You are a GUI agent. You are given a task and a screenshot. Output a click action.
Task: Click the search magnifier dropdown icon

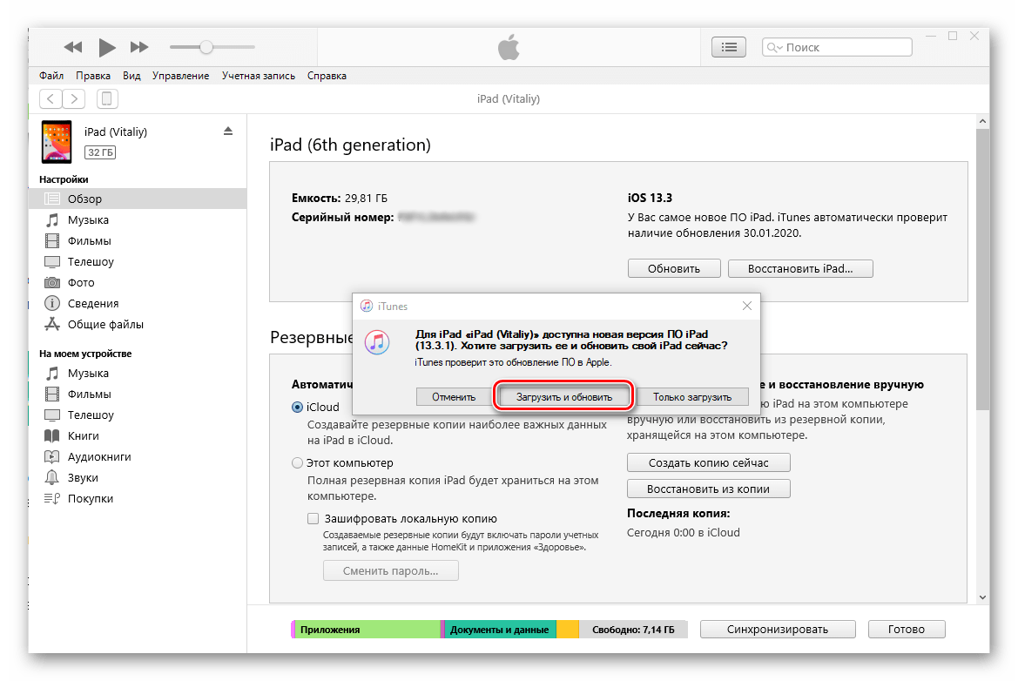tap(774, 47)
